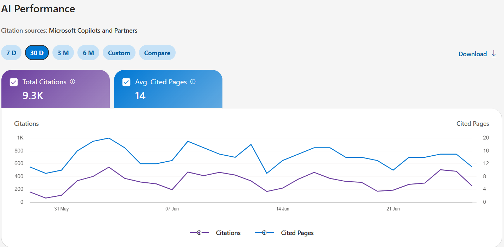Click the 400 left axis label
This screenshot has height=247, width=504.
19,176
